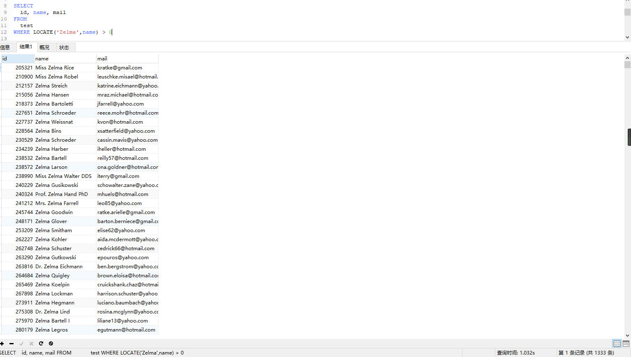This screenshot has width=631, height=357.
Task: Select the 结果1 tab
Action: [x=26, y=47]
